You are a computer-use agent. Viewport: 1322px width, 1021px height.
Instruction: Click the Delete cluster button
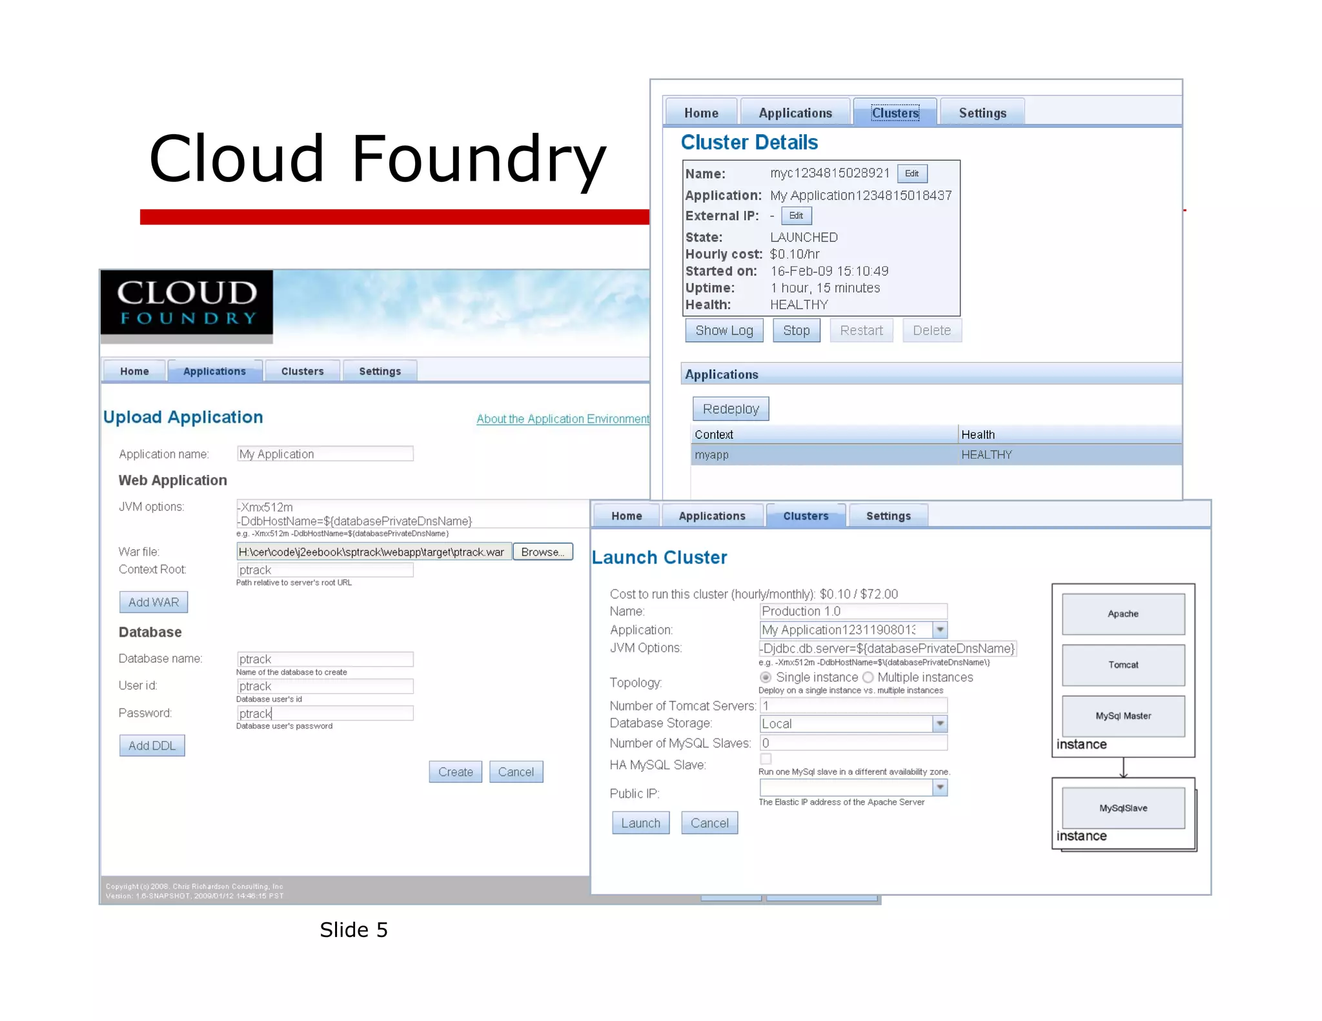[x=931, y=330]
